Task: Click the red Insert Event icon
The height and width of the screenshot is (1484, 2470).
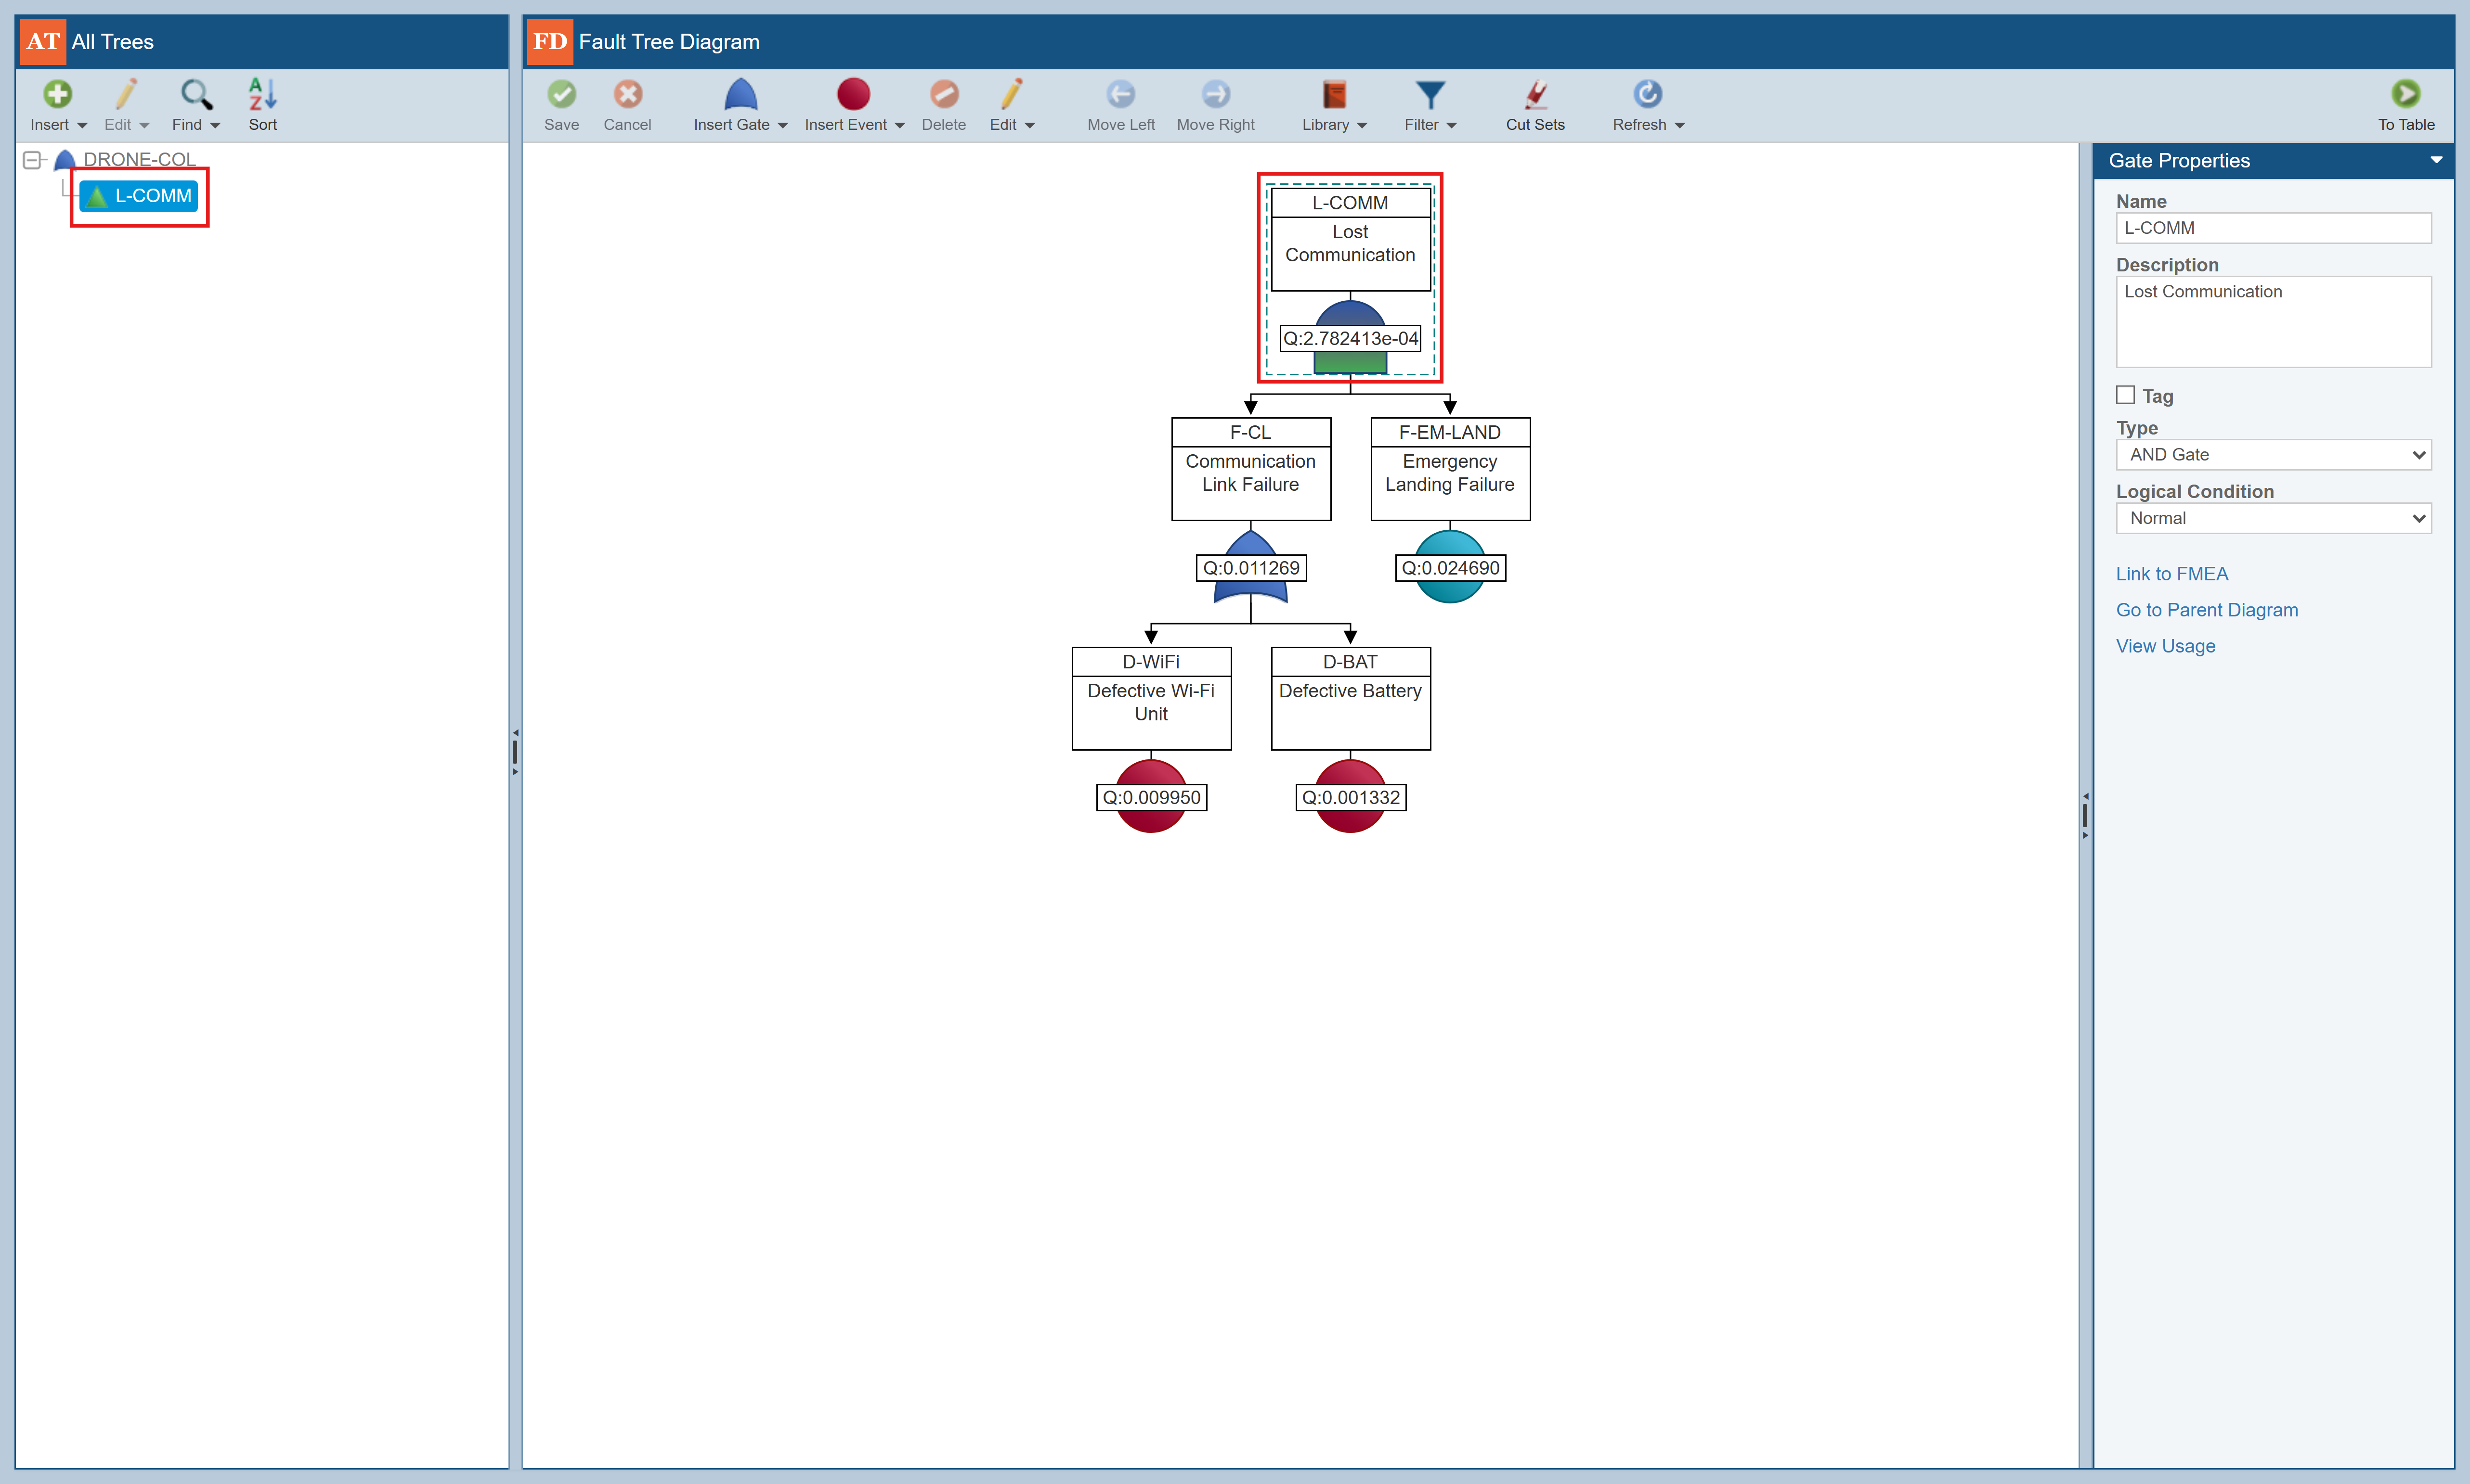Action: pyautogui.click(x=852, y=95)
